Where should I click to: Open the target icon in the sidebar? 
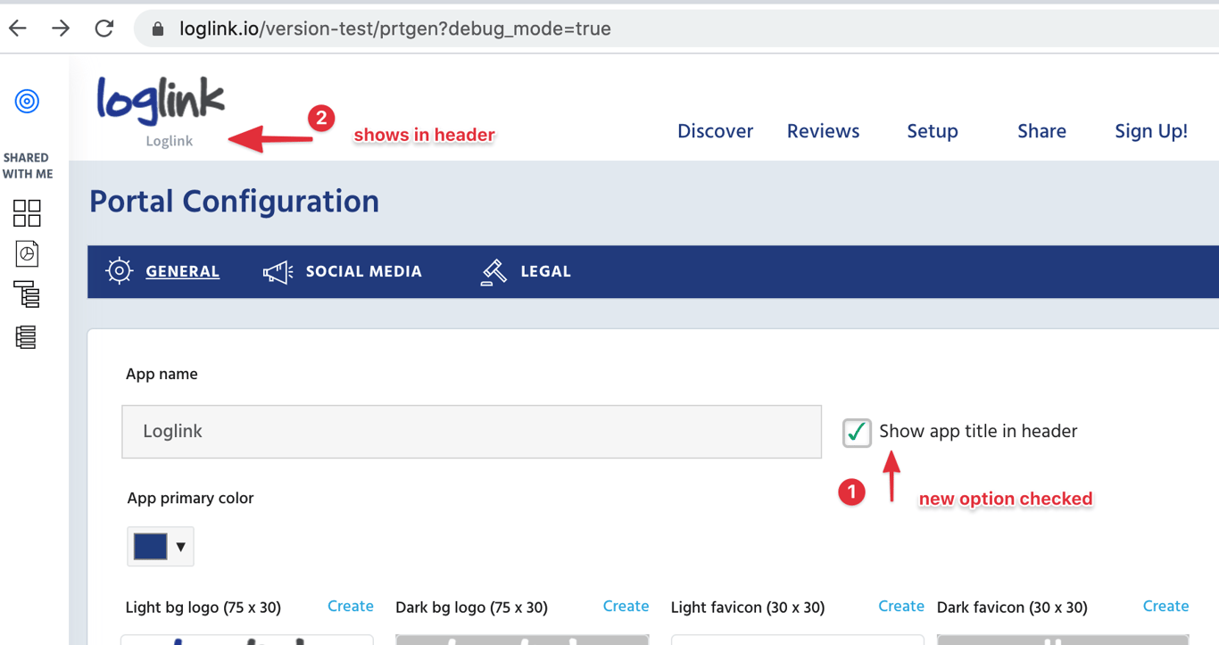(27, 101)
